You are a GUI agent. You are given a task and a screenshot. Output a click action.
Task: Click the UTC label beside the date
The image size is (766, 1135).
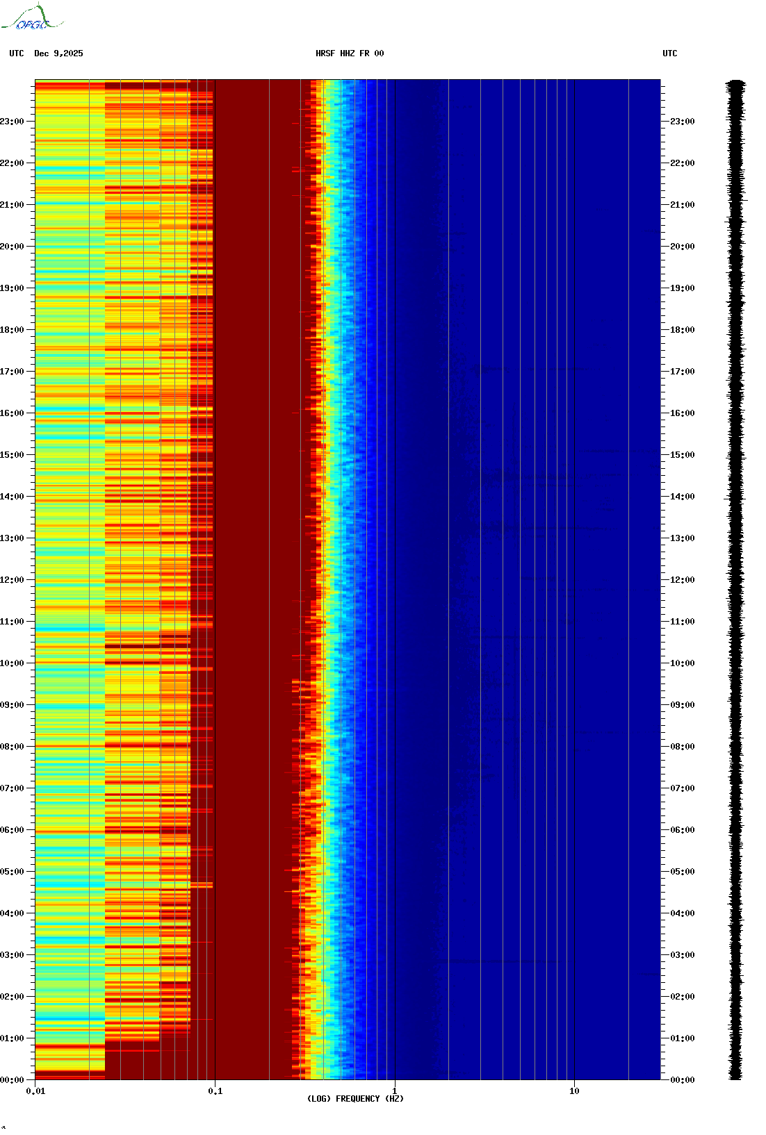coord(17,53)
